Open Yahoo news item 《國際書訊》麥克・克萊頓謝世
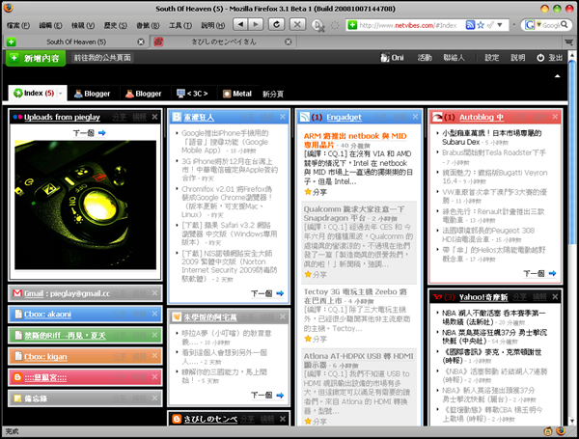This screenshot has width=579, height=439. click(x=492, y=356)
